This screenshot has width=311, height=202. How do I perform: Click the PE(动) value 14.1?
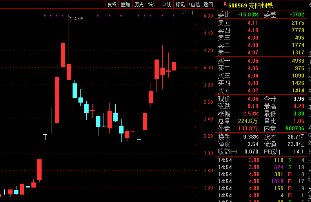tap(298, 151)
